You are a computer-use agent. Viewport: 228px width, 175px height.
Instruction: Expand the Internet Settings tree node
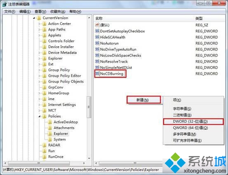[40, 105]
